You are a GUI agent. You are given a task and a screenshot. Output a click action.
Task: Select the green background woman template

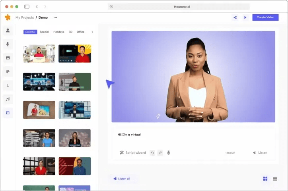tap(74, 81)
